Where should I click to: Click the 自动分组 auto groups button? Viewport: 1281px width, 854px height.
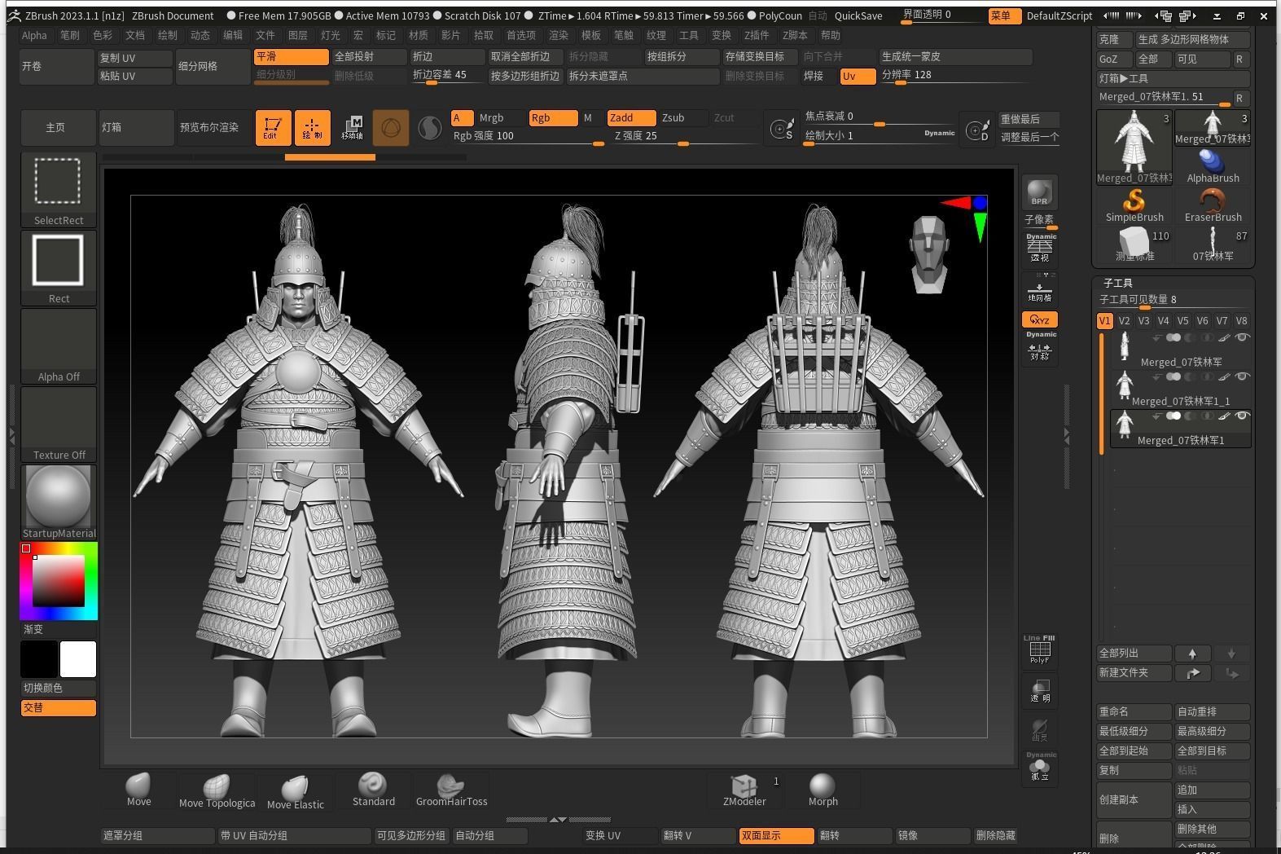490,836
